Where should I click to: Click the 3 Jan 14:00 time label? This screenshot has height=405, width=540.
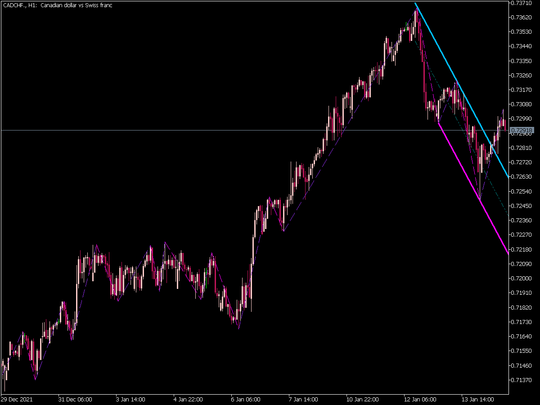point(130,399)
